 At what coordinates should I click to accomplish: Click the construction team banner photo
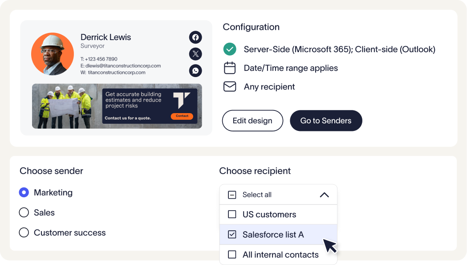pyautogui.click(x=67, y=106)
